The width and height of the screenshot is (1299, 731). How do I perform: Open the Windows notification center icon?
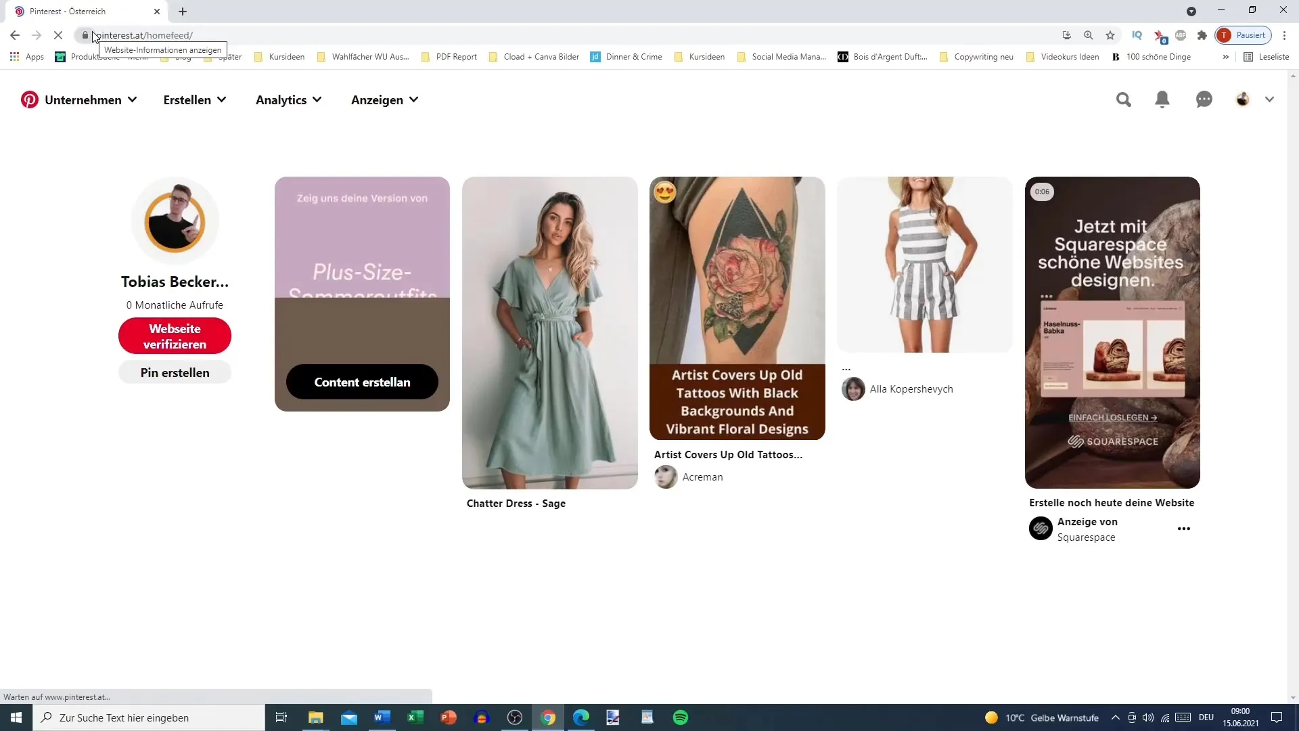point(1277,717)
